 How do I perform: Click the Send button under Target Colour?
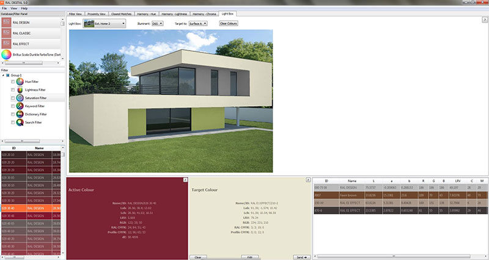(301, 258)
